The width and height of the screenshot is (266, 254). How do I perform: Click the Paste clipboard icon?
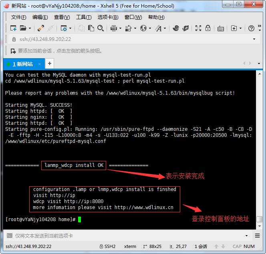tap(91, 28)
